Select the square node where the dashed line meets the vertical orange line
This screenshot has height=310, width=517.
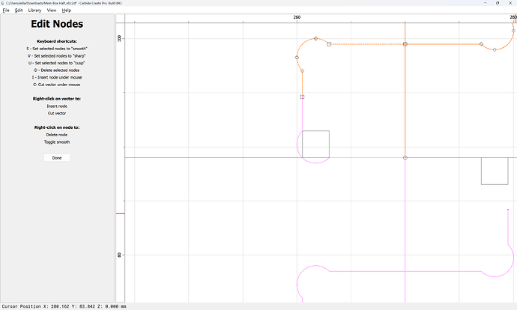coord(405,44)
